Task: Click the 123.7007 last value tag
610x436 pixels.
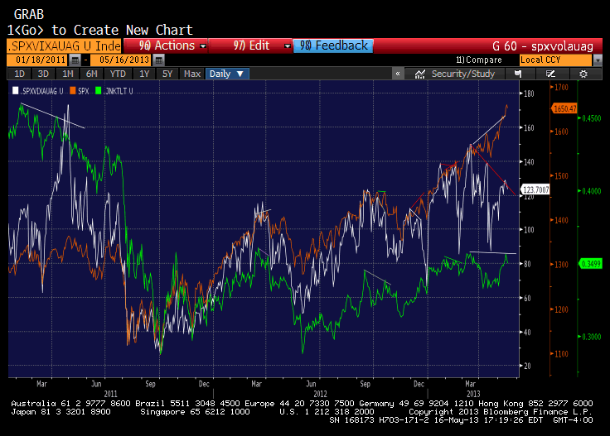Action: (x=535, y=189)
